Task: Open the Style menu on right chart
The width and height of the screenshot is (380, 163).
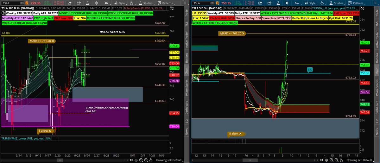Action: (311, 3)
